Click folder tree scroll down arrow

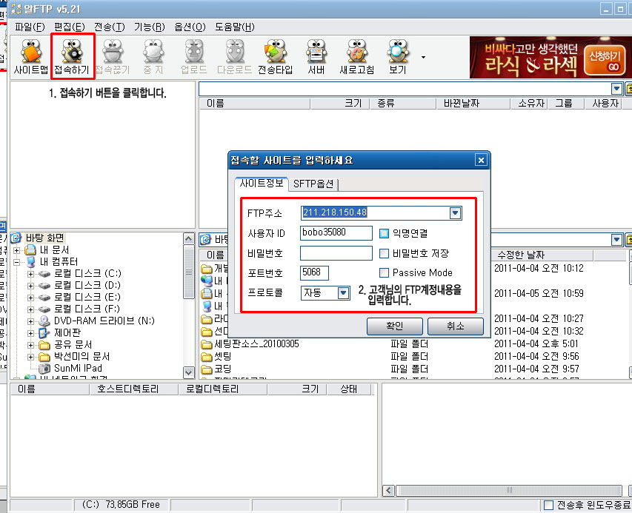189,372
